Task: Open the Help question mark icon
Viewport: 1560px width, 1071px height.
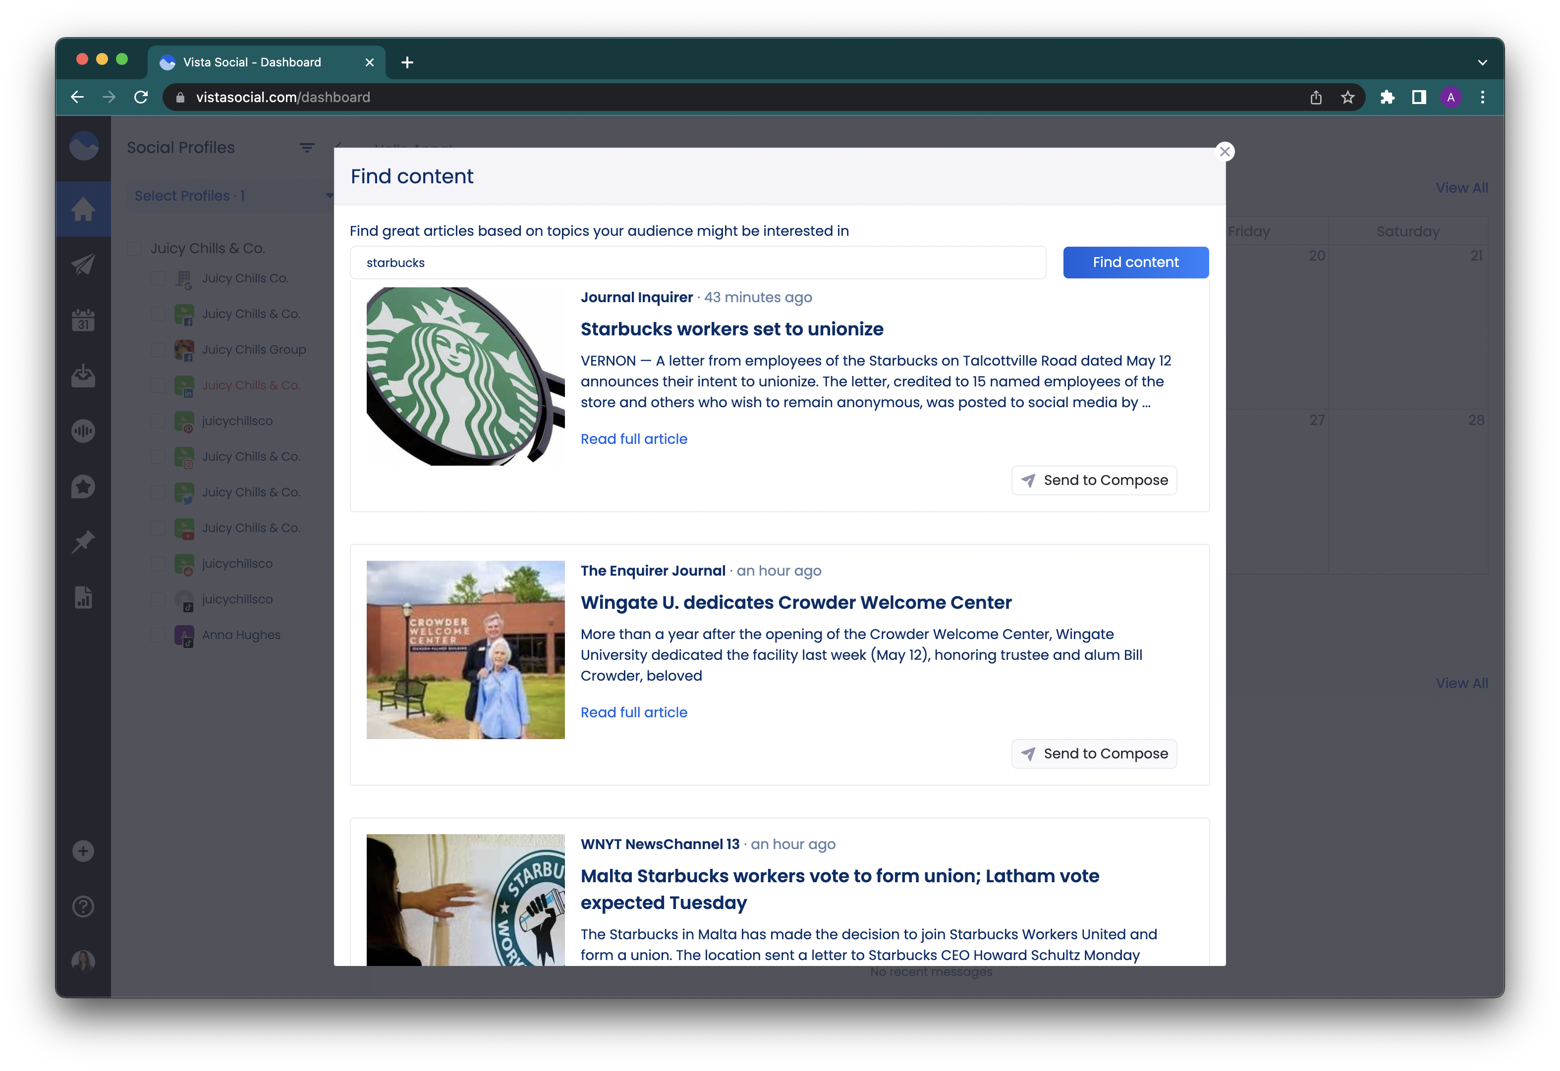Action: (83, 907)
